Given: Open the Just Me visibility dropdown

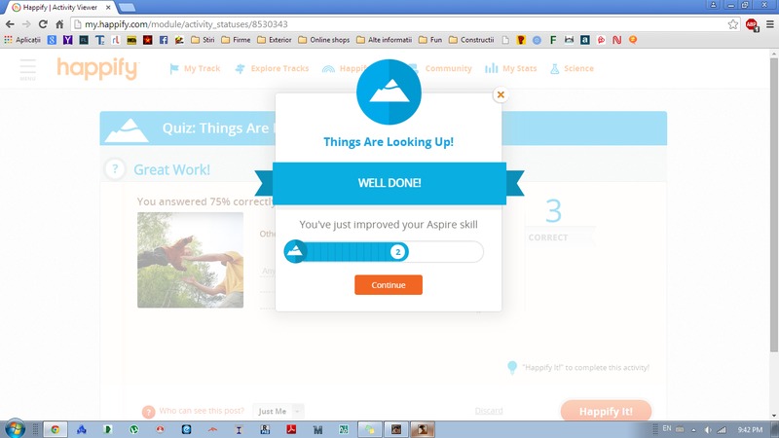Looking at the screenshot, I should coord(278,411).
